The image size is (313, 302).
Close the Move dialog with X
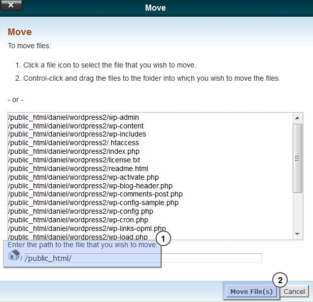[11, 5]
